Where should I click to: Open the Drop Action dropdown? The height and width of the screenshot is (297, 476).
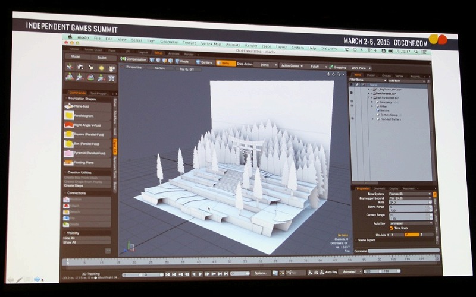(265, 65)
